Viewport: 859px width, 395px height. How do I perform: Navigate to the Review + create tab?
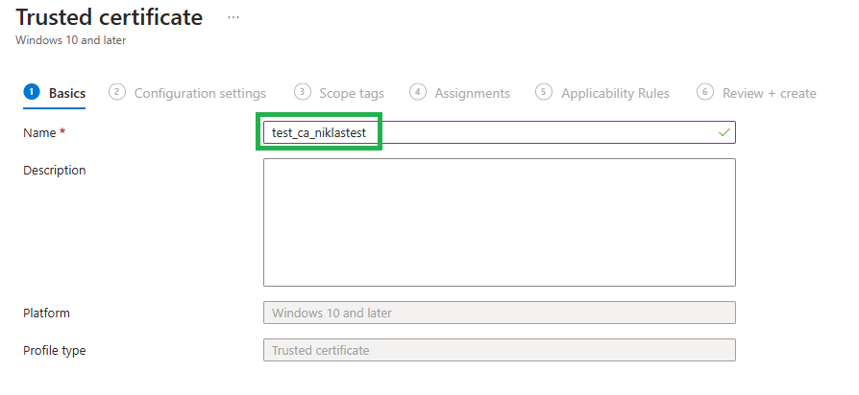pos(769,93)
